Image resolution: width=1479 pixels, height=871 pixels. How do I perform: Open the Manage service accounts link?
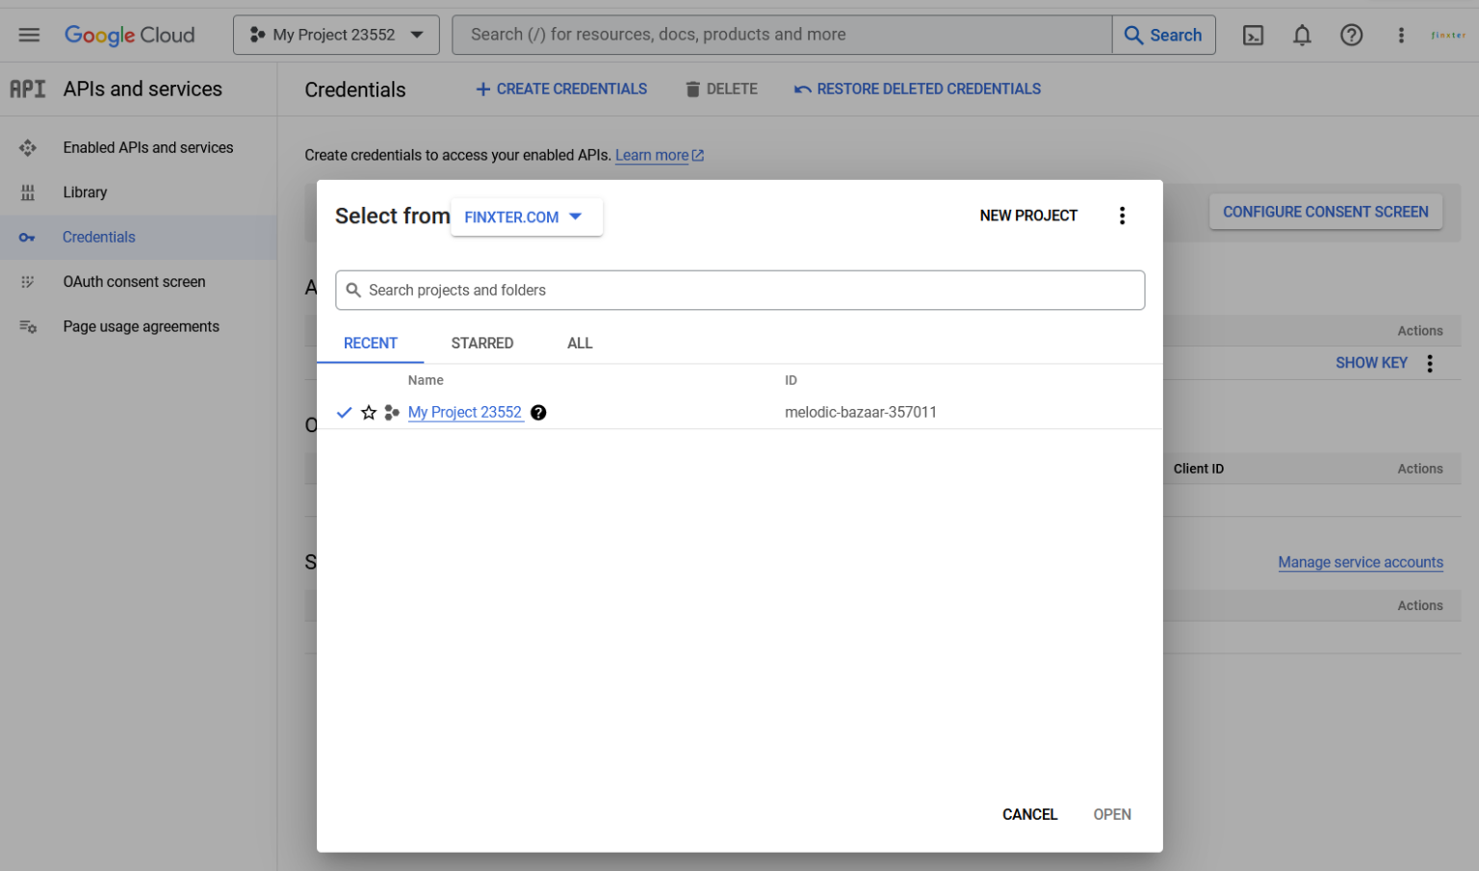click(x=1361, y=562)
